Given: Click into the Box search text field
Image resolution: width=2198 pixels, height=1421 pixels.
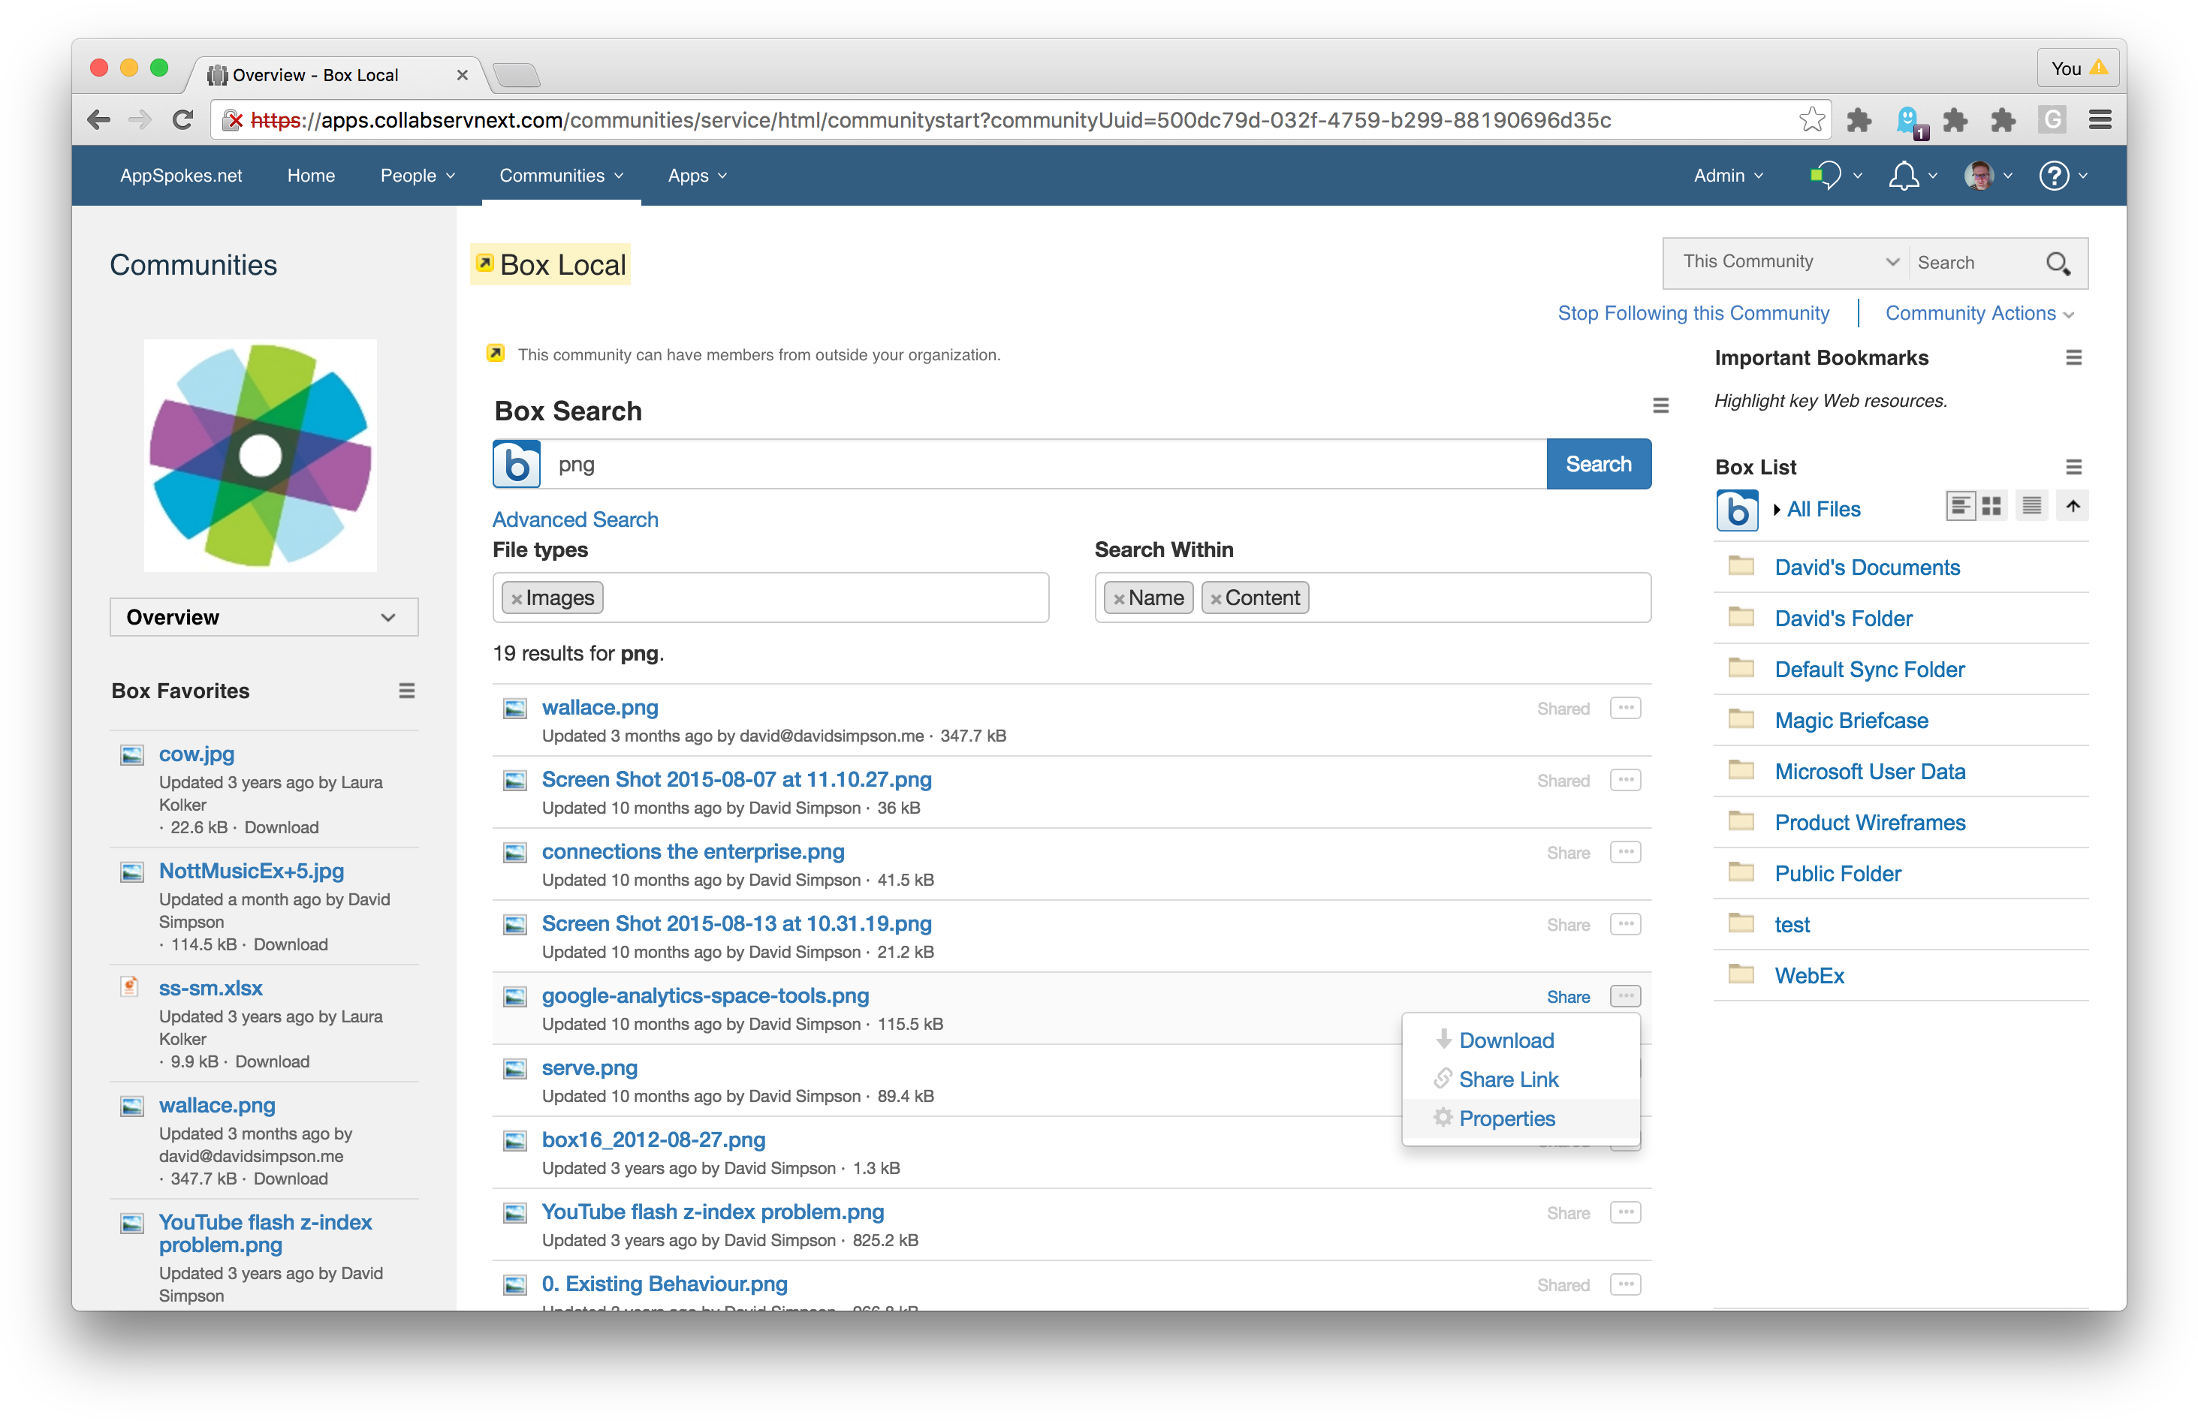Looking at the screenshot, I should click(1043, 464).
